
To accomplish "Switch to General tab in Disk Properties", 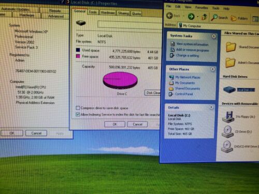I will 80,11.
